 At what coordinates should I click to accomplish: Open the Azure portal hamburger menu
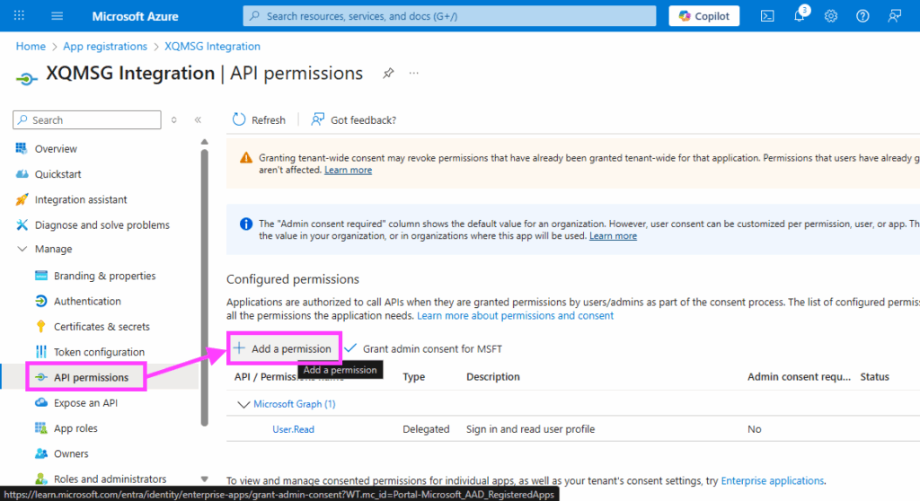(x=57, y=16)
